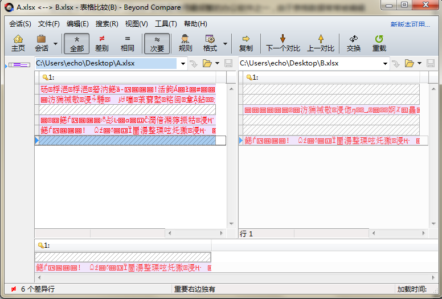Click the 行 1 position indicator
This screenshot has width=442, height=299.
tap(246, 234)
